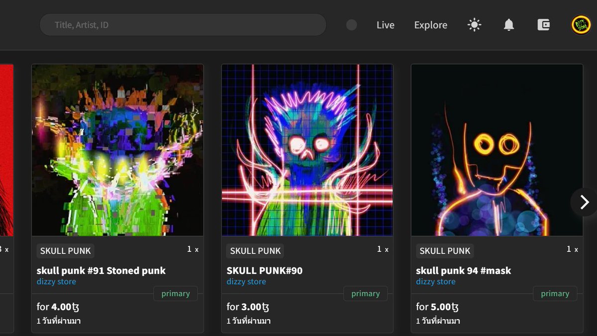This screenshot has height=336, width=597.
Task: Open title link SKULL PUNK#90
Action: 265,270
